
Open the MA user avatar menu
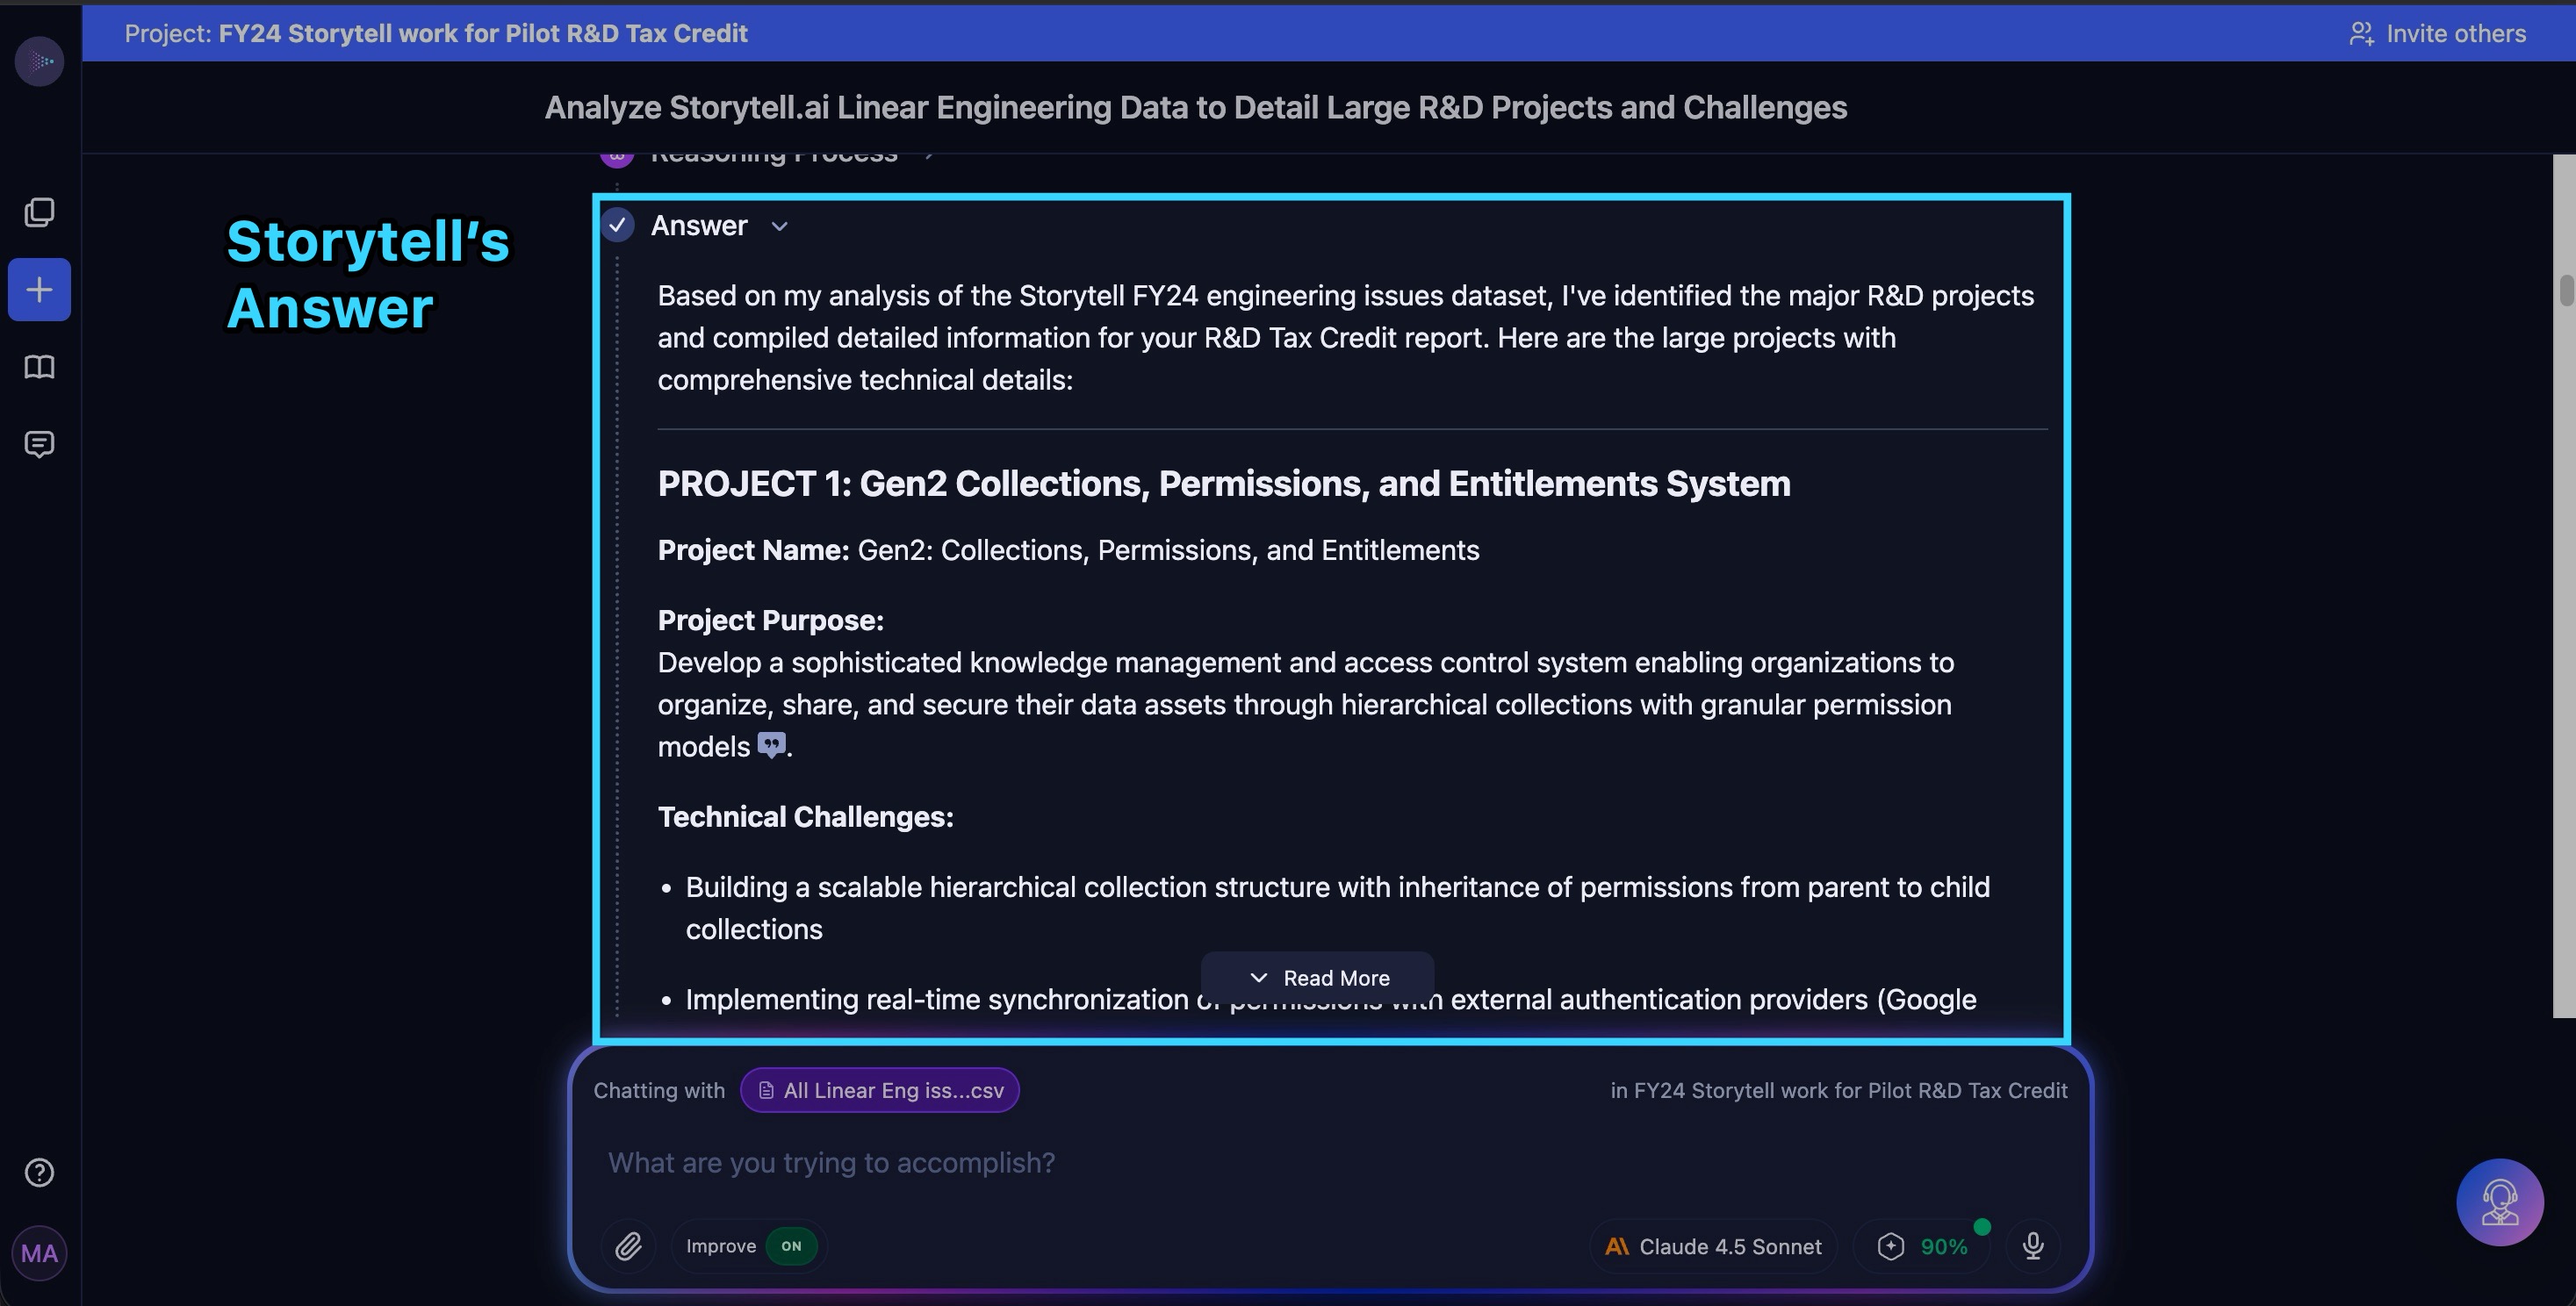point(39,1253)
